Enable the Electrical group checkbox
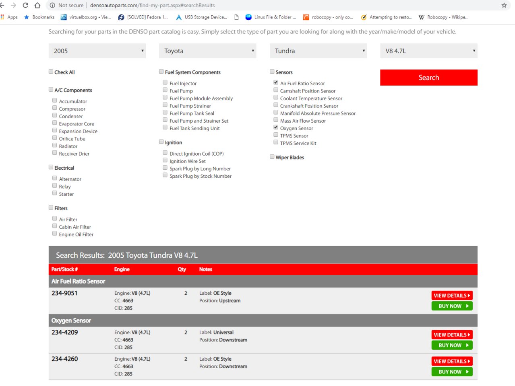Image resolution: width=515 pixels, height=386 pixels. tap(51, 167)
